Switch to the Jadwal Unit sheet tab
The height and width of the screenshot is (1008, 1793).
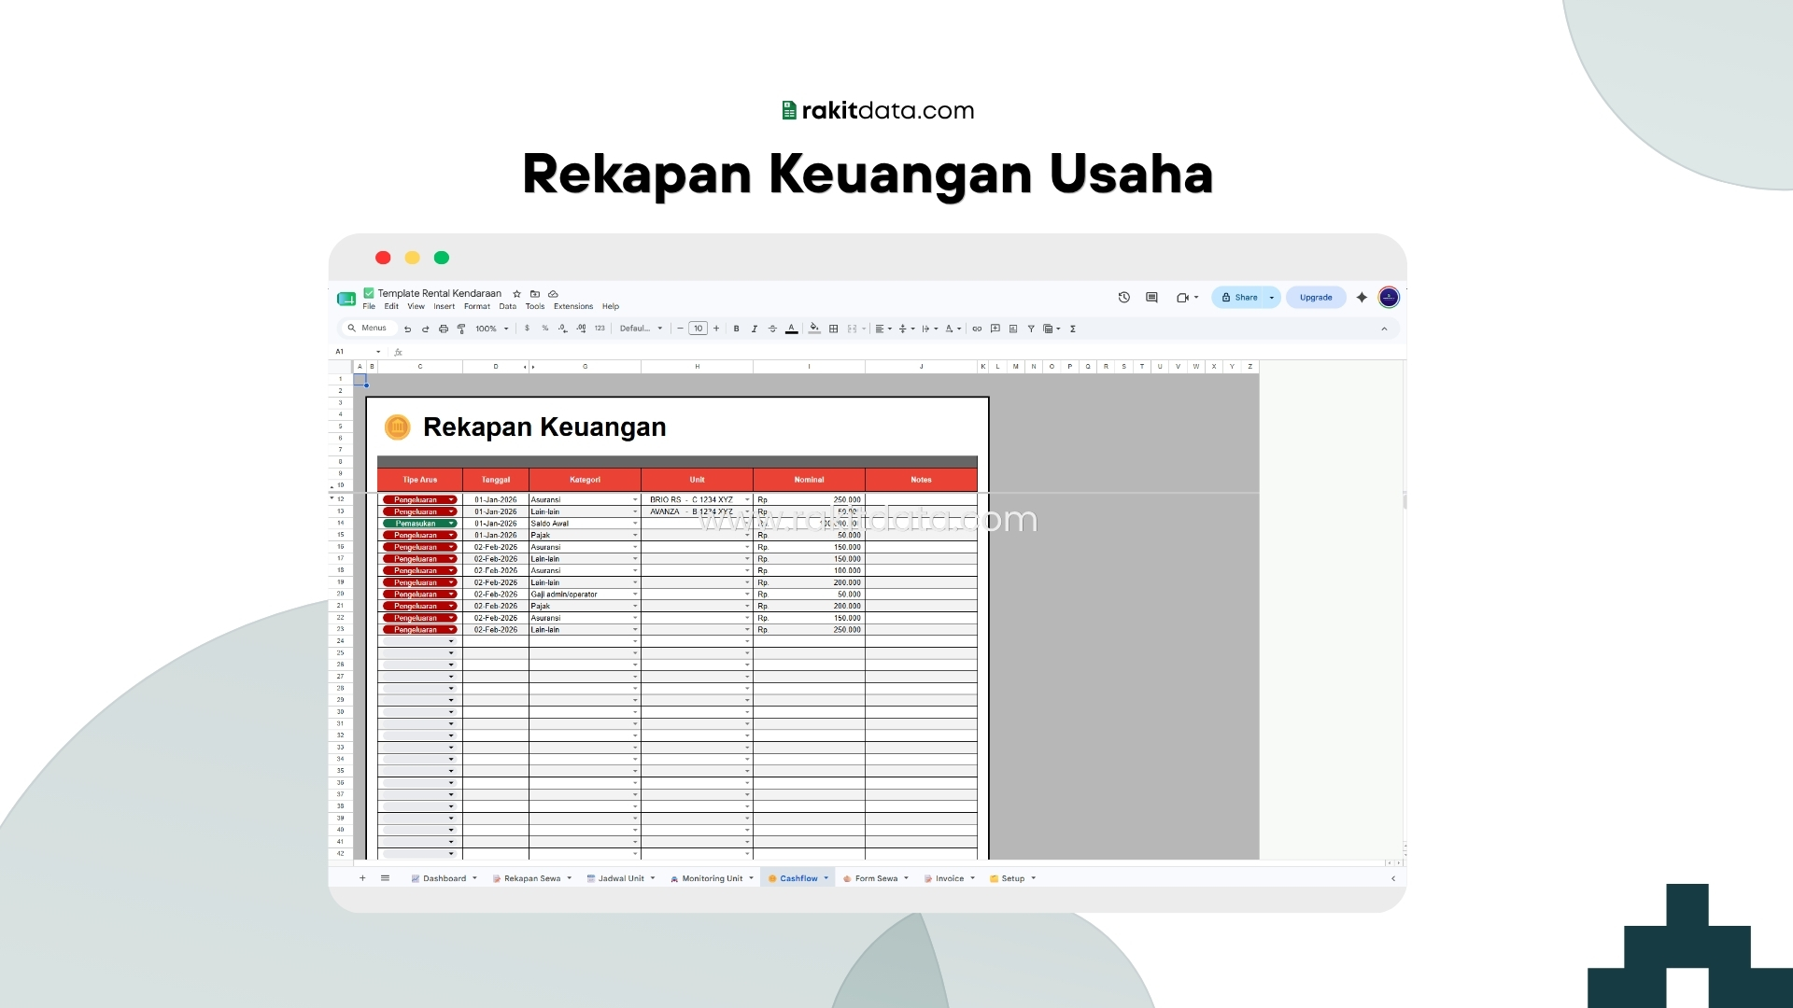pos(621,878)
